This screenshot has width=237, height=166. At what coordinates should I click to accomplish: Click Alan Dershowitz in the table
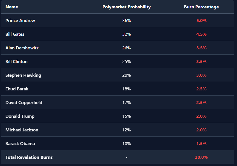coord(22,48)
